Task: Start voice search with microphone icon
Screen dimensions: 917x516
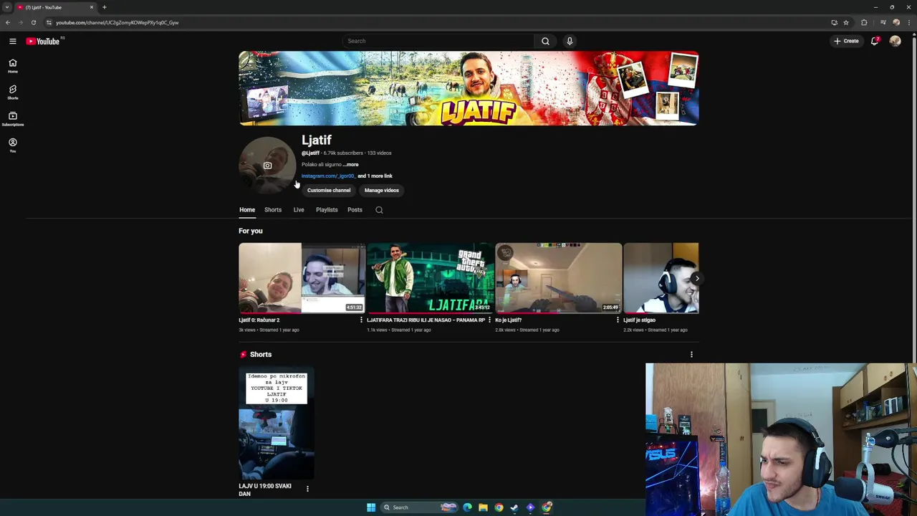Action: click(x=570, y=41)
